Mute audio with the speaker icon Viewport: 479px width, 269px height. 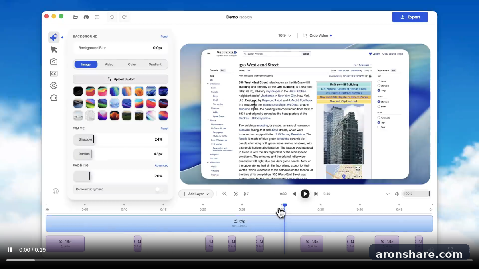[x=397, y=194]
